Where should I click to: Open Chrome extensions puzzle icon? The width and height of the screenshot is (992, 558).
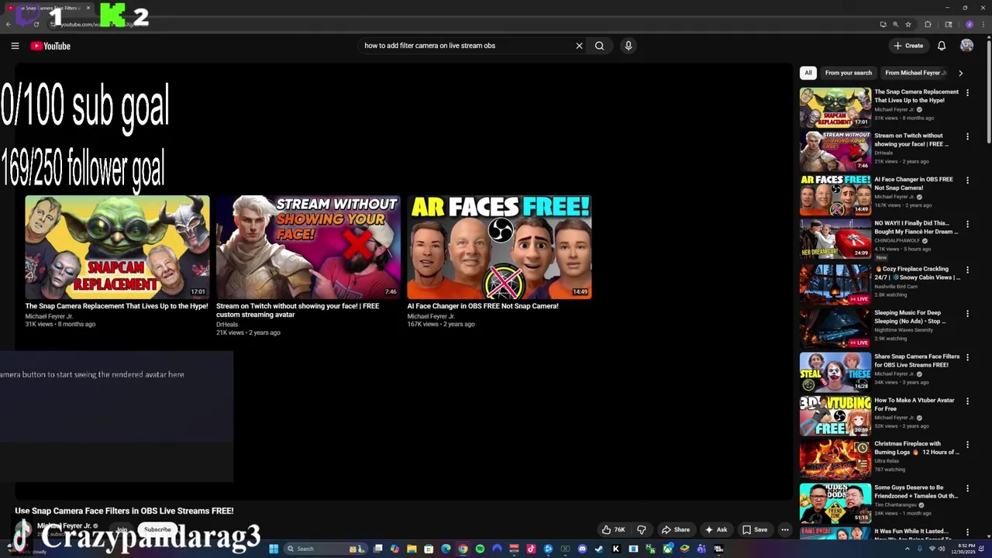(x=928, y=24)
